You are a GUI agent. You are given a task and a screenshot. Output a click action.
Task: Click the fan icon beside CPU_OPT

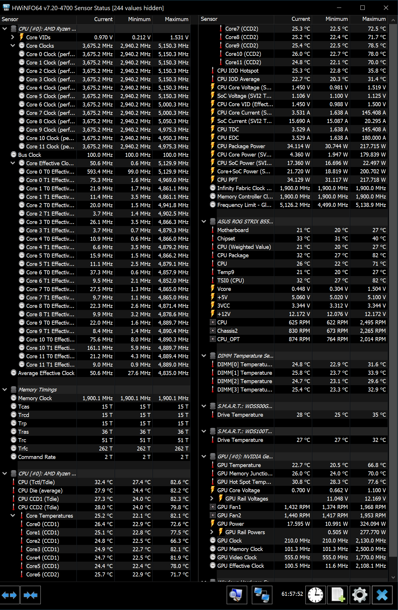(212, 339)
